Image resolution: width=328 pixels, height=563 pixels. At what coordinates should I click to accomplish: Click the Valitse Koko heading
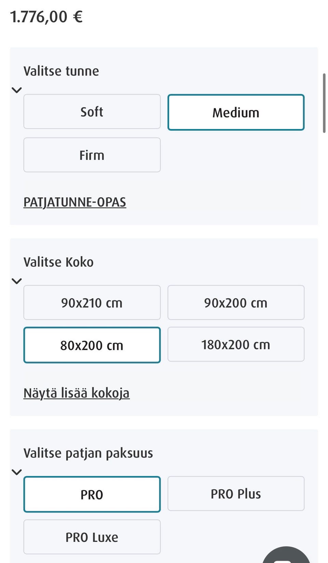[x=58, y=262]
